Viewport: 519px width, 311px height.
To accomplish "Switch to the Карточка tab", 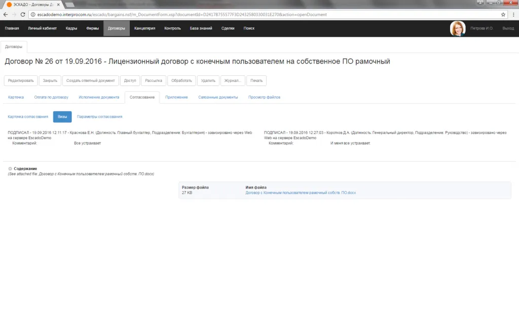I will 16,97.
